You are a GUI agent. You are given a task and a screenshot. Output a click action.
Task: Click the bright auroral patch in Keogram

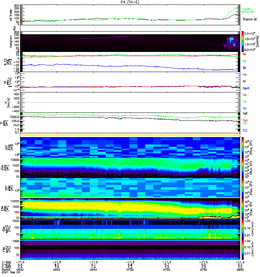(x=231, y=40)
